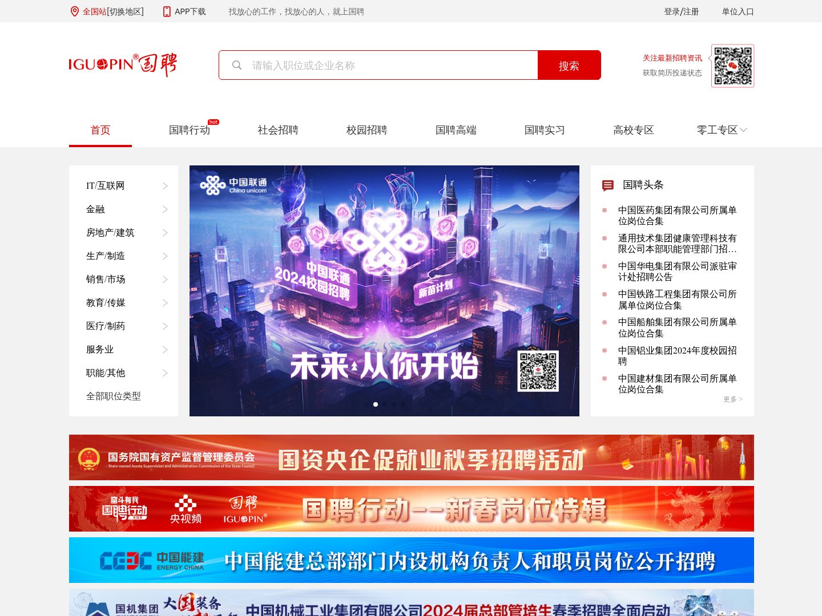The image size is (822, 616).
Task: Expand the 金融 category arrow
Action: click(165, 209)
